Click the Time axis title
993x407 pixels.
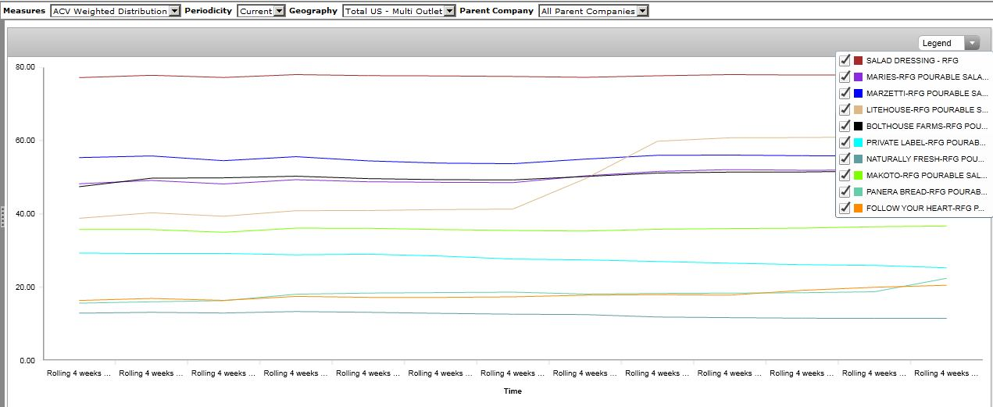point(513,391)
